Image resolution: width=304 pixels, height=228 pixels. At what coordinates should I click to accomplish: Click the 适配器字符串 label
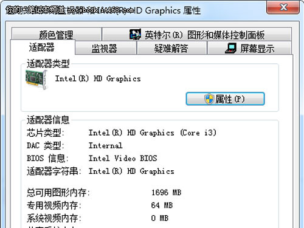54,171
